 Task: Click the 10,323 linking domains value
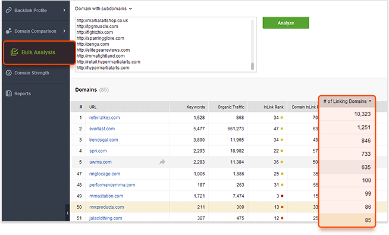point(362,114)
